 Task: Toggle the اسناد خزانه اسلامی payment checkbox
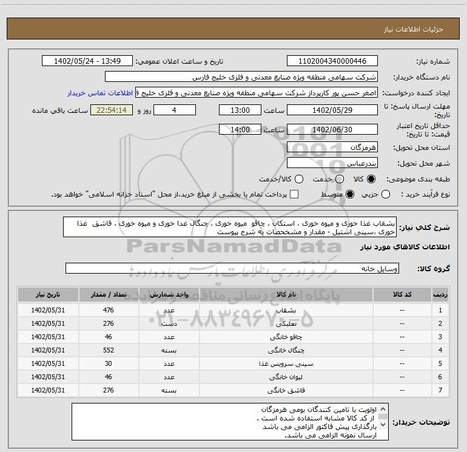pos(294,194)
